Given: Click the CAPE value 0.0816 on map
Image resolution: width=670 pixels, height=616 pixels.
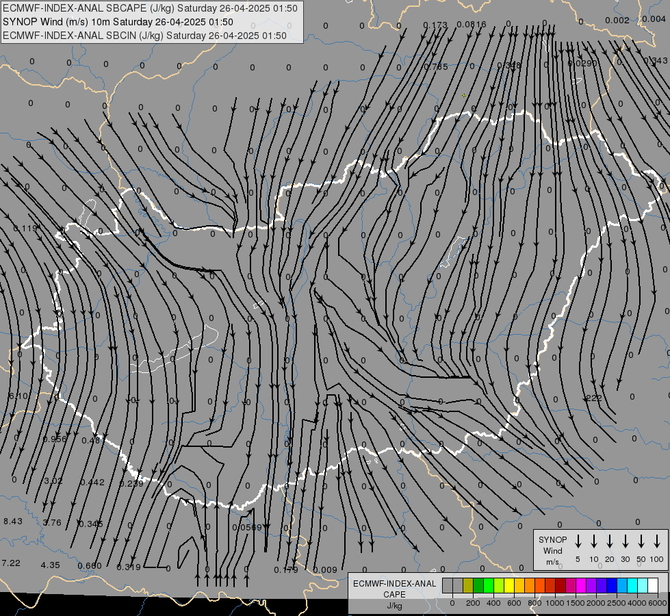Looking at the screenshot, I should [x=472, y=25].
